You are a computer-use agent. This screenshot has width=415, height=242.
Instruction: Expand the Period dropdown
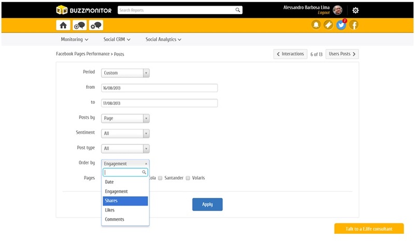(126, 73)
